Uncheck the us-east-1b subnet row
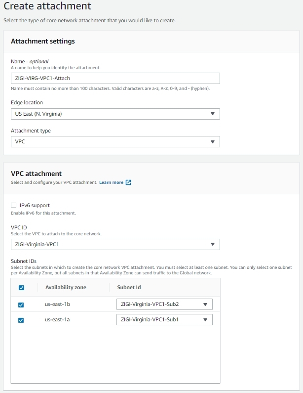Screen dimensions: 303x393 (x=21, y=305)
